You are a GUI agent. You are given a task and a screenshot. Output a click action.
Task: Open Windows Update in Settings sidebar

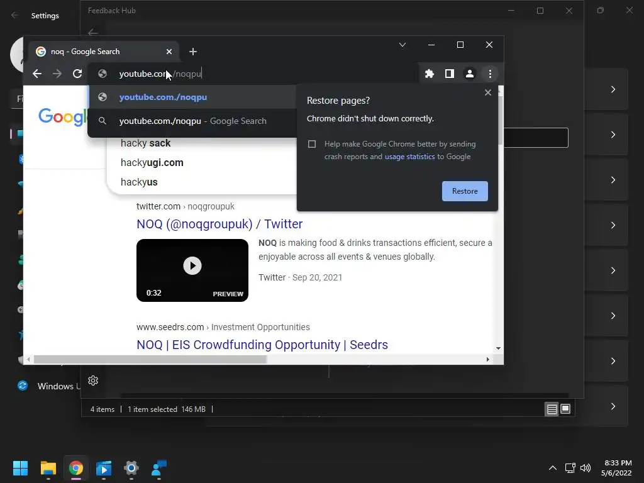48,386
